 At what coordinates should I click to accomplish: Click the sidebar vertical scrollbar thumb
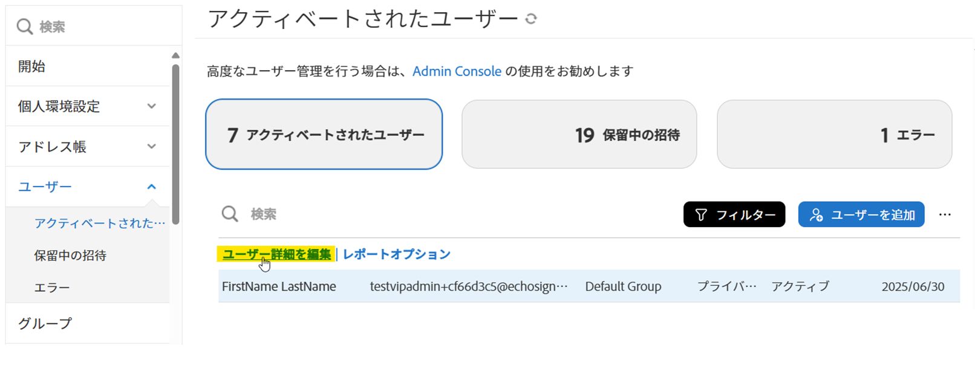click(x=175, y=144)
